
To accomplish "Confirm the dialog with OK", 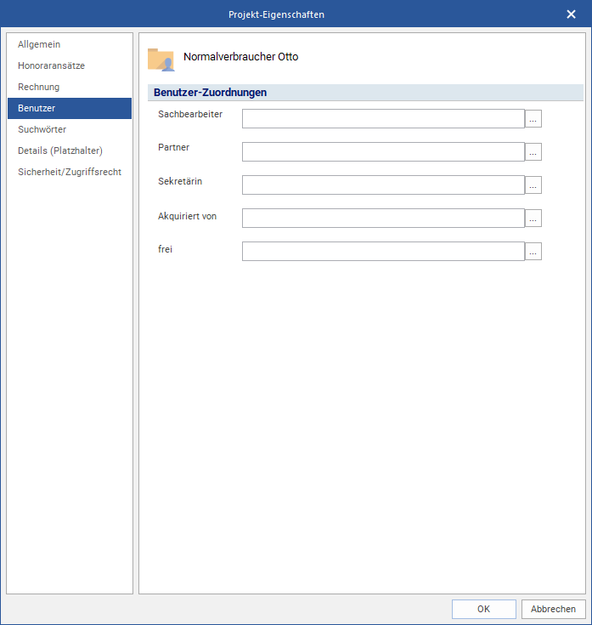I will click(x=484, y=609).
